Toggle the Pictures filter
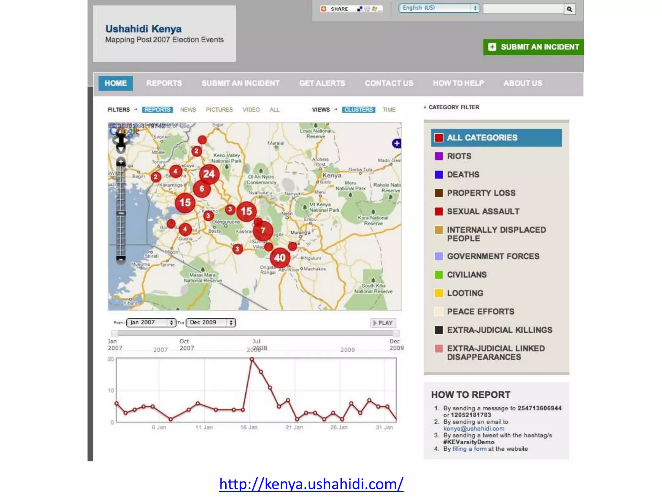The height and width of the screenshot is (497, 662). (219, 110)
